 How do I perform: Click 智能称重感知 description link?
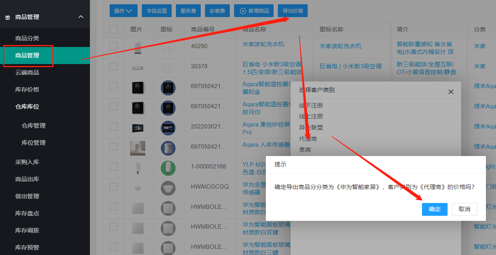425,48
